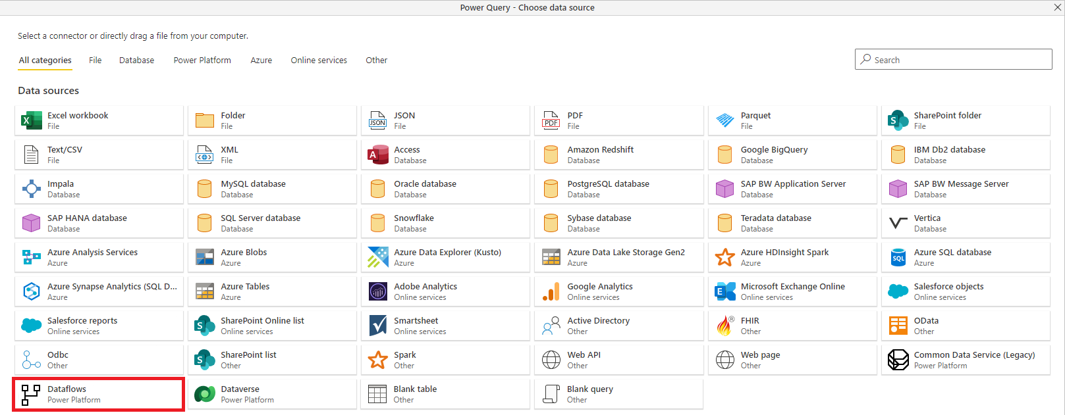The width and height of the screenshot is (1065, 415).
Task: Select the Web page connector
Action: (x=792, y=360)
